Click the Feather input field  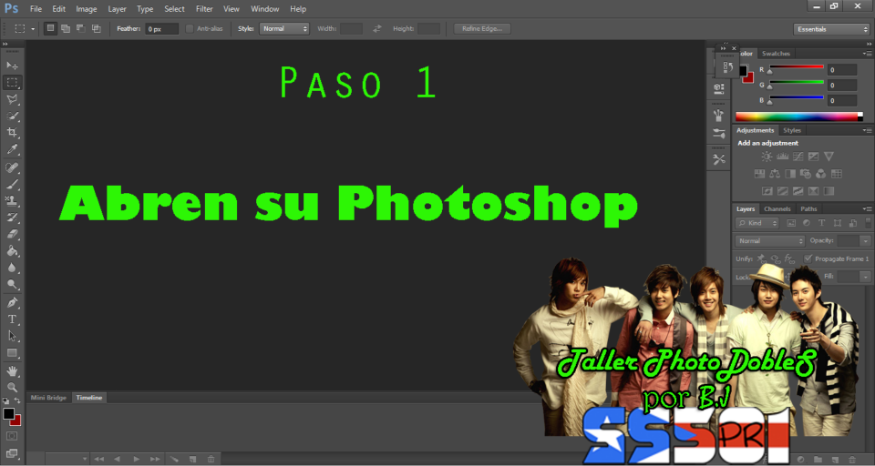pos(162,28)
